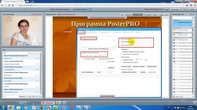Open Mail.ru Agent from the taskbar
Screen dimensions: 197x110
57,107
